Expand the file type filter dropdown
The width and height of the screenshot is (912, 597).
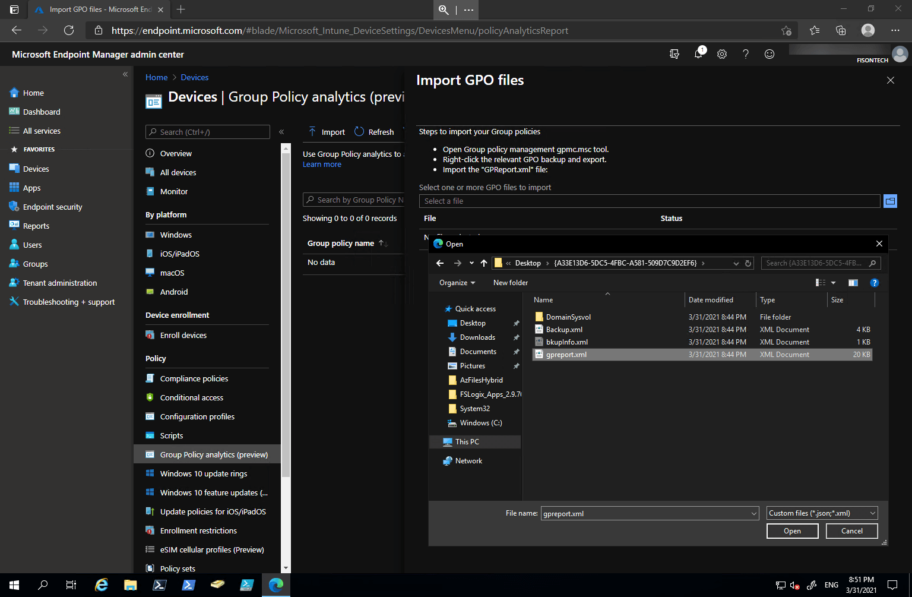click(822, 513)
